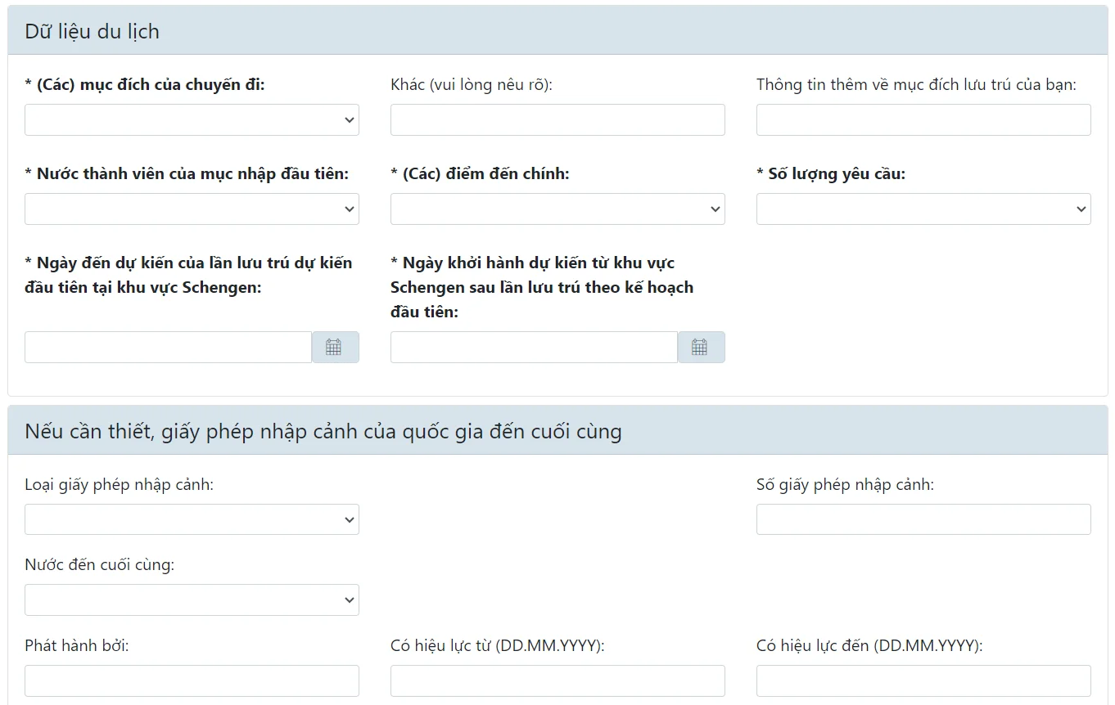1115x705 pixels.
Task: Click the 'Số giấy phép nhập cảnh:' label
Action: (x=845, y=484)
